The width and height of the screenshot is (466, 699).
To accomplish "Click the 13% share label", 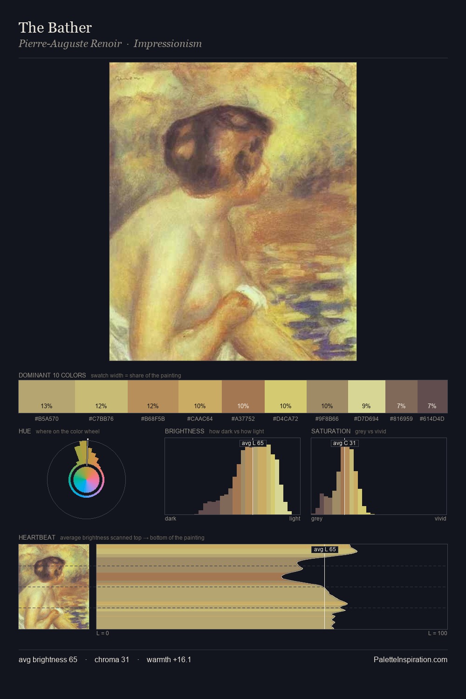I will click(47, 406).
